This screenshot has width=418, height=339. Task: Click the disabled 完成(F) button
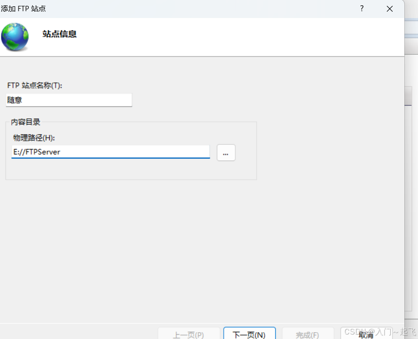pyautogui.click(x=307, y=334)
